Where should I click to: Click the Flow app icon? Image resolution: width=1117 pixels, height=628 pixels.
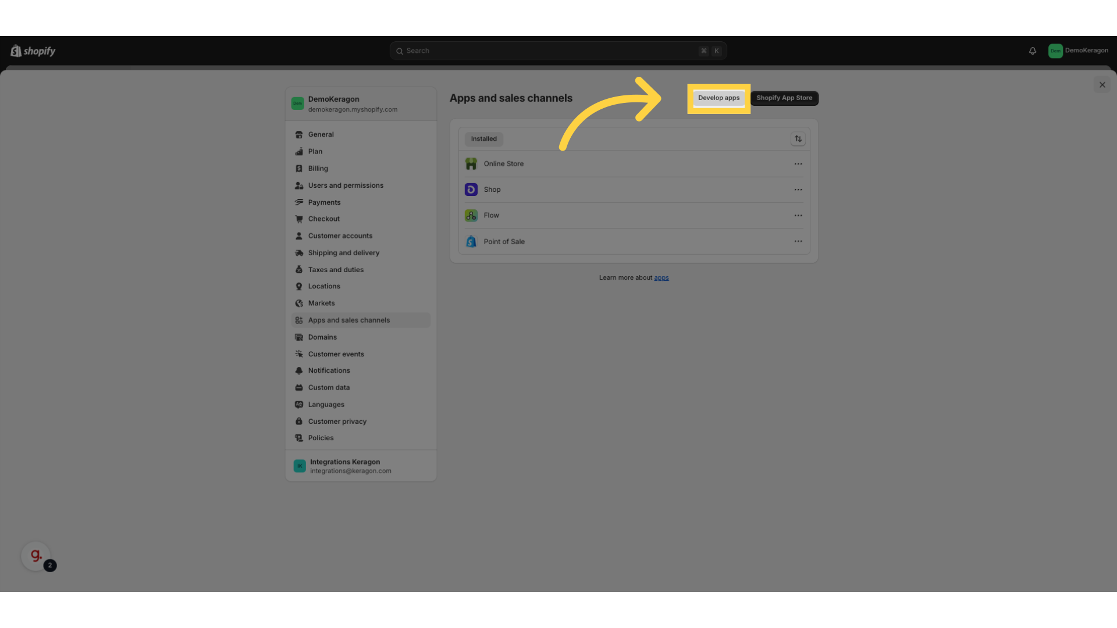coord(471,216)
